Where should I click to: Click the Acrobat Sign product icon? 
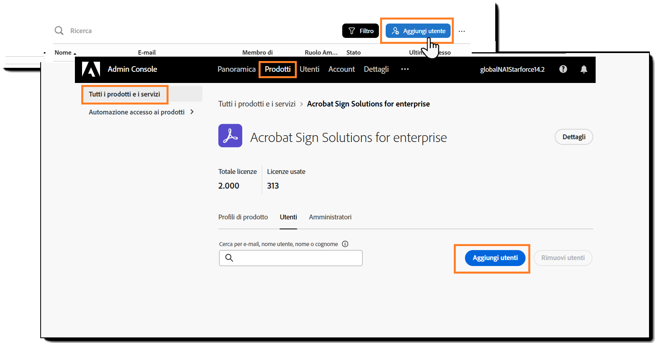pyautogui.click(x=230, y=136)
